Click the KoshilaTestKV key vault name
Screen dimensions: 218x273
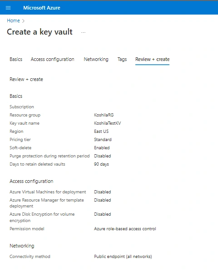[108, 123]
